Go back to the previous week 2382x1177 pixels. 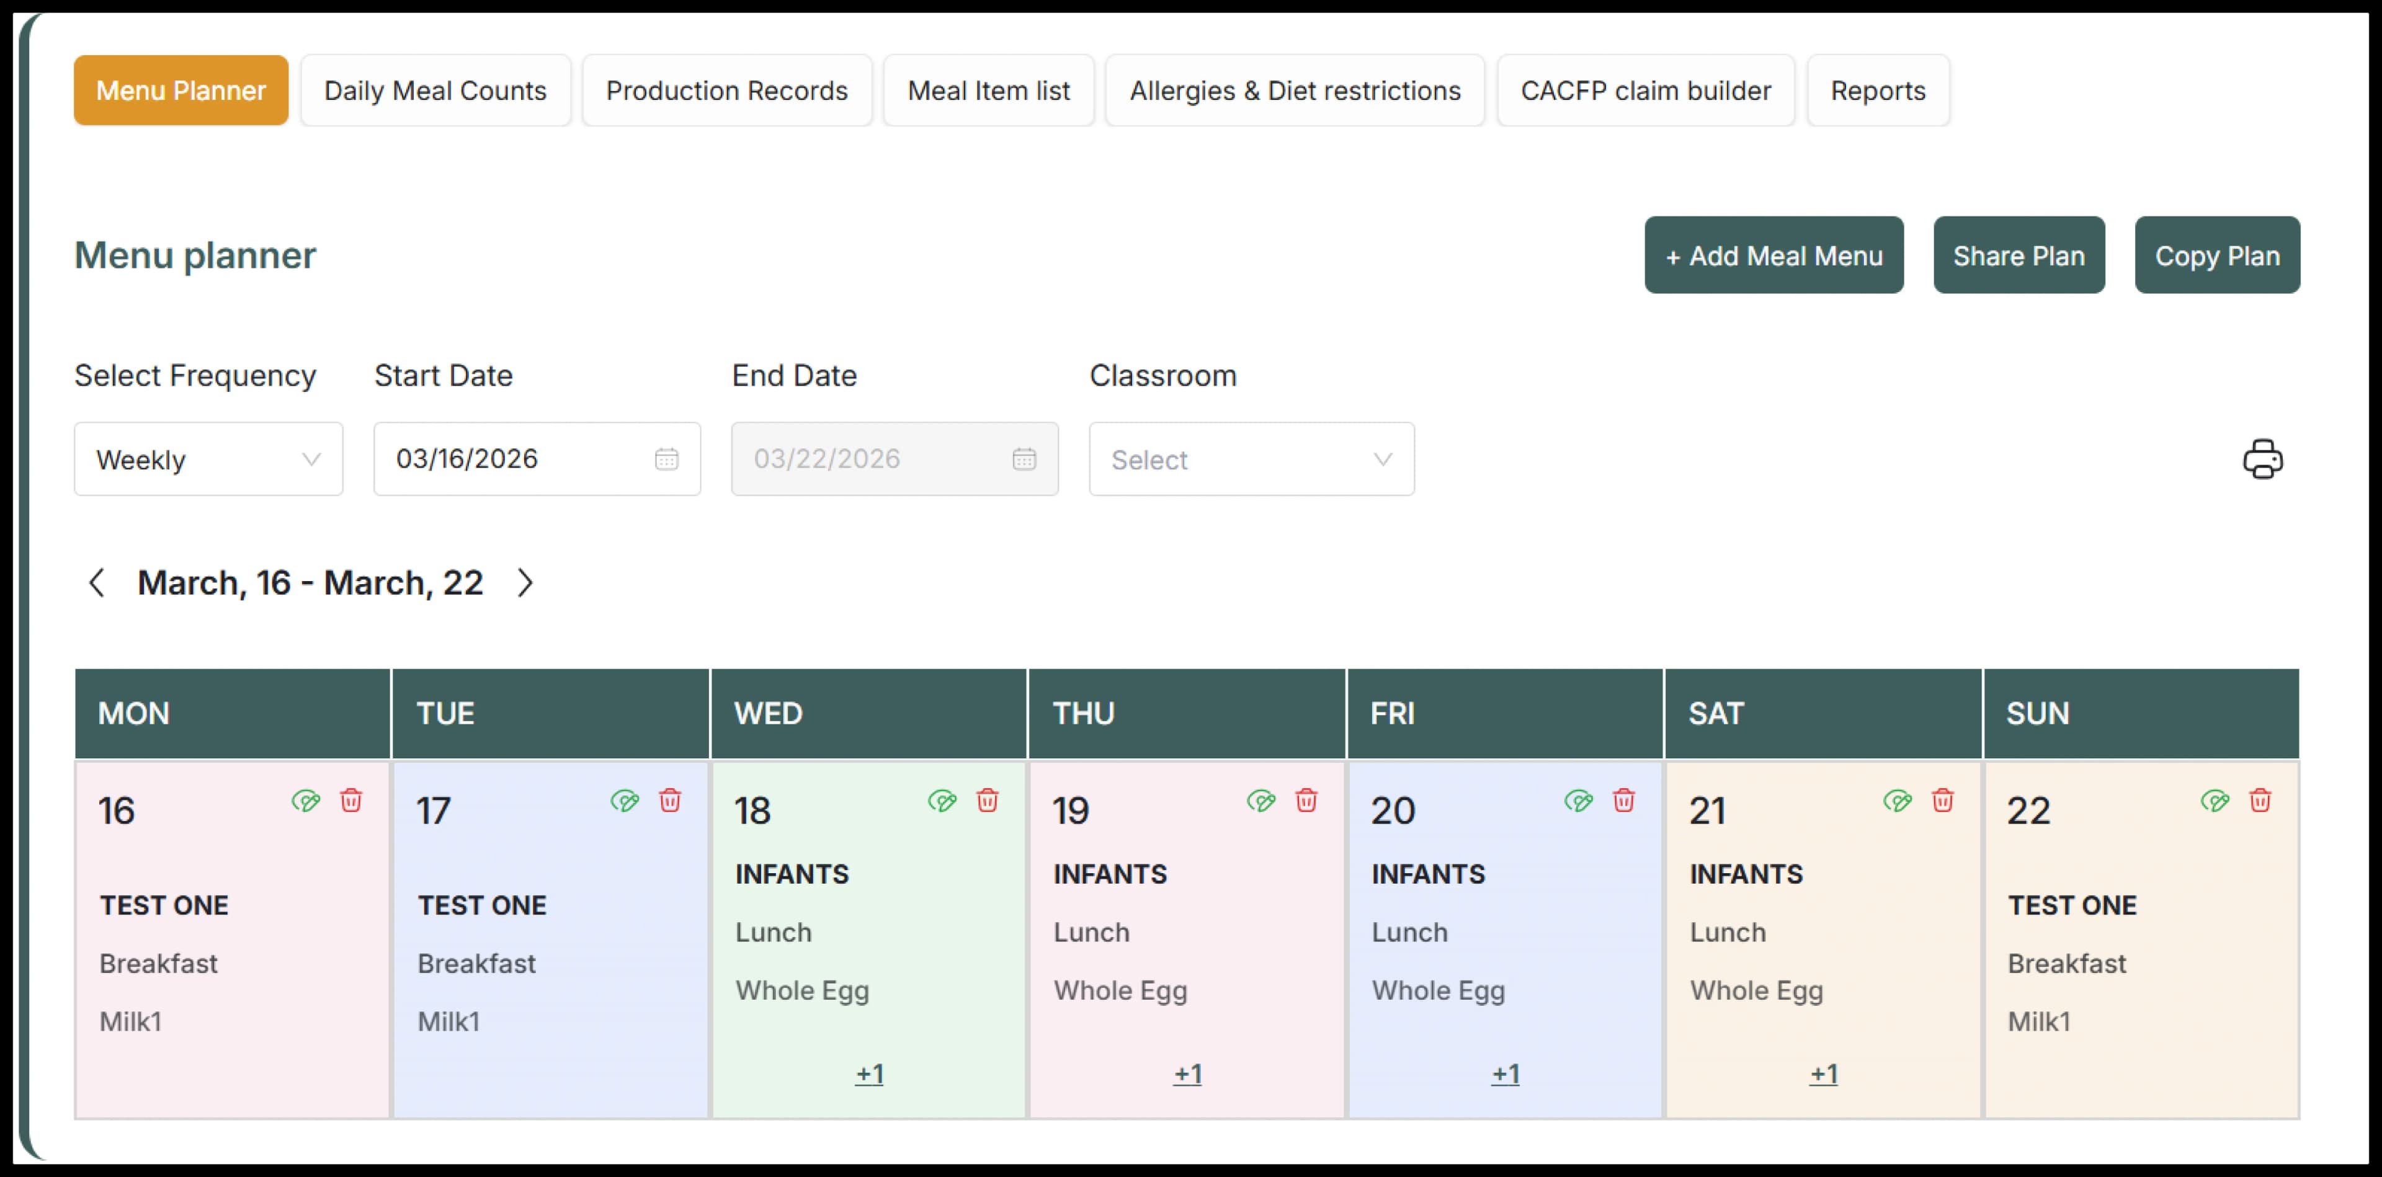click(x=98, y=582)
